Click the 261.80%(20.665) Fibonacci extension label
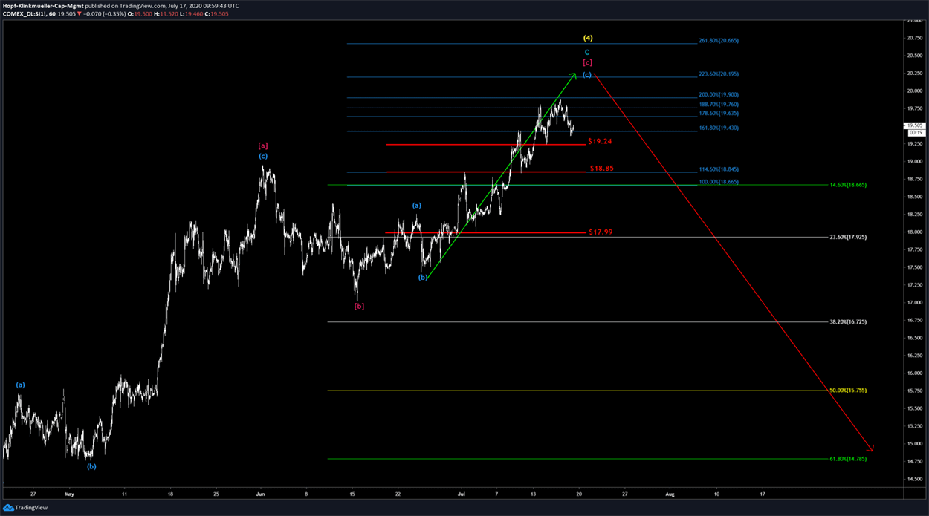Screen dimensions: 929x516 (x=718, y=41)
